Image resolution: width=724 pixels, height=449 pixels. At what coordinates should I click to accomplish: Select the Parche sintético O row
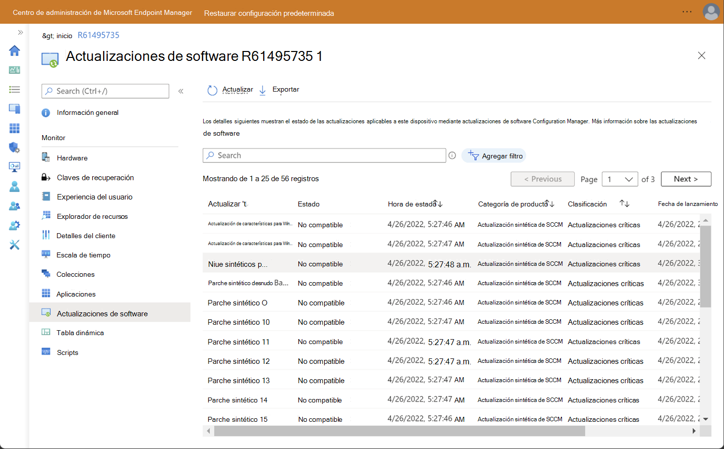pyautogui.click(x=452, y=302)
